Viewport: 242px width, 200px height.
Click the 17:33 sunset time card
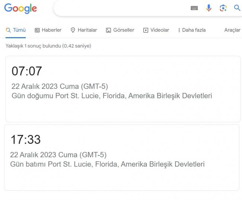pos(122,158)
